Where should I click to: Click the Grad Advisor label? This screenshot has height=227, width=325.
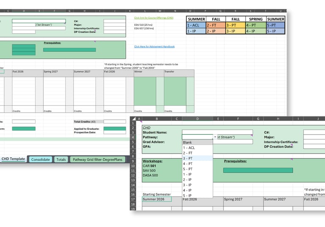click(x=154, y=142)
